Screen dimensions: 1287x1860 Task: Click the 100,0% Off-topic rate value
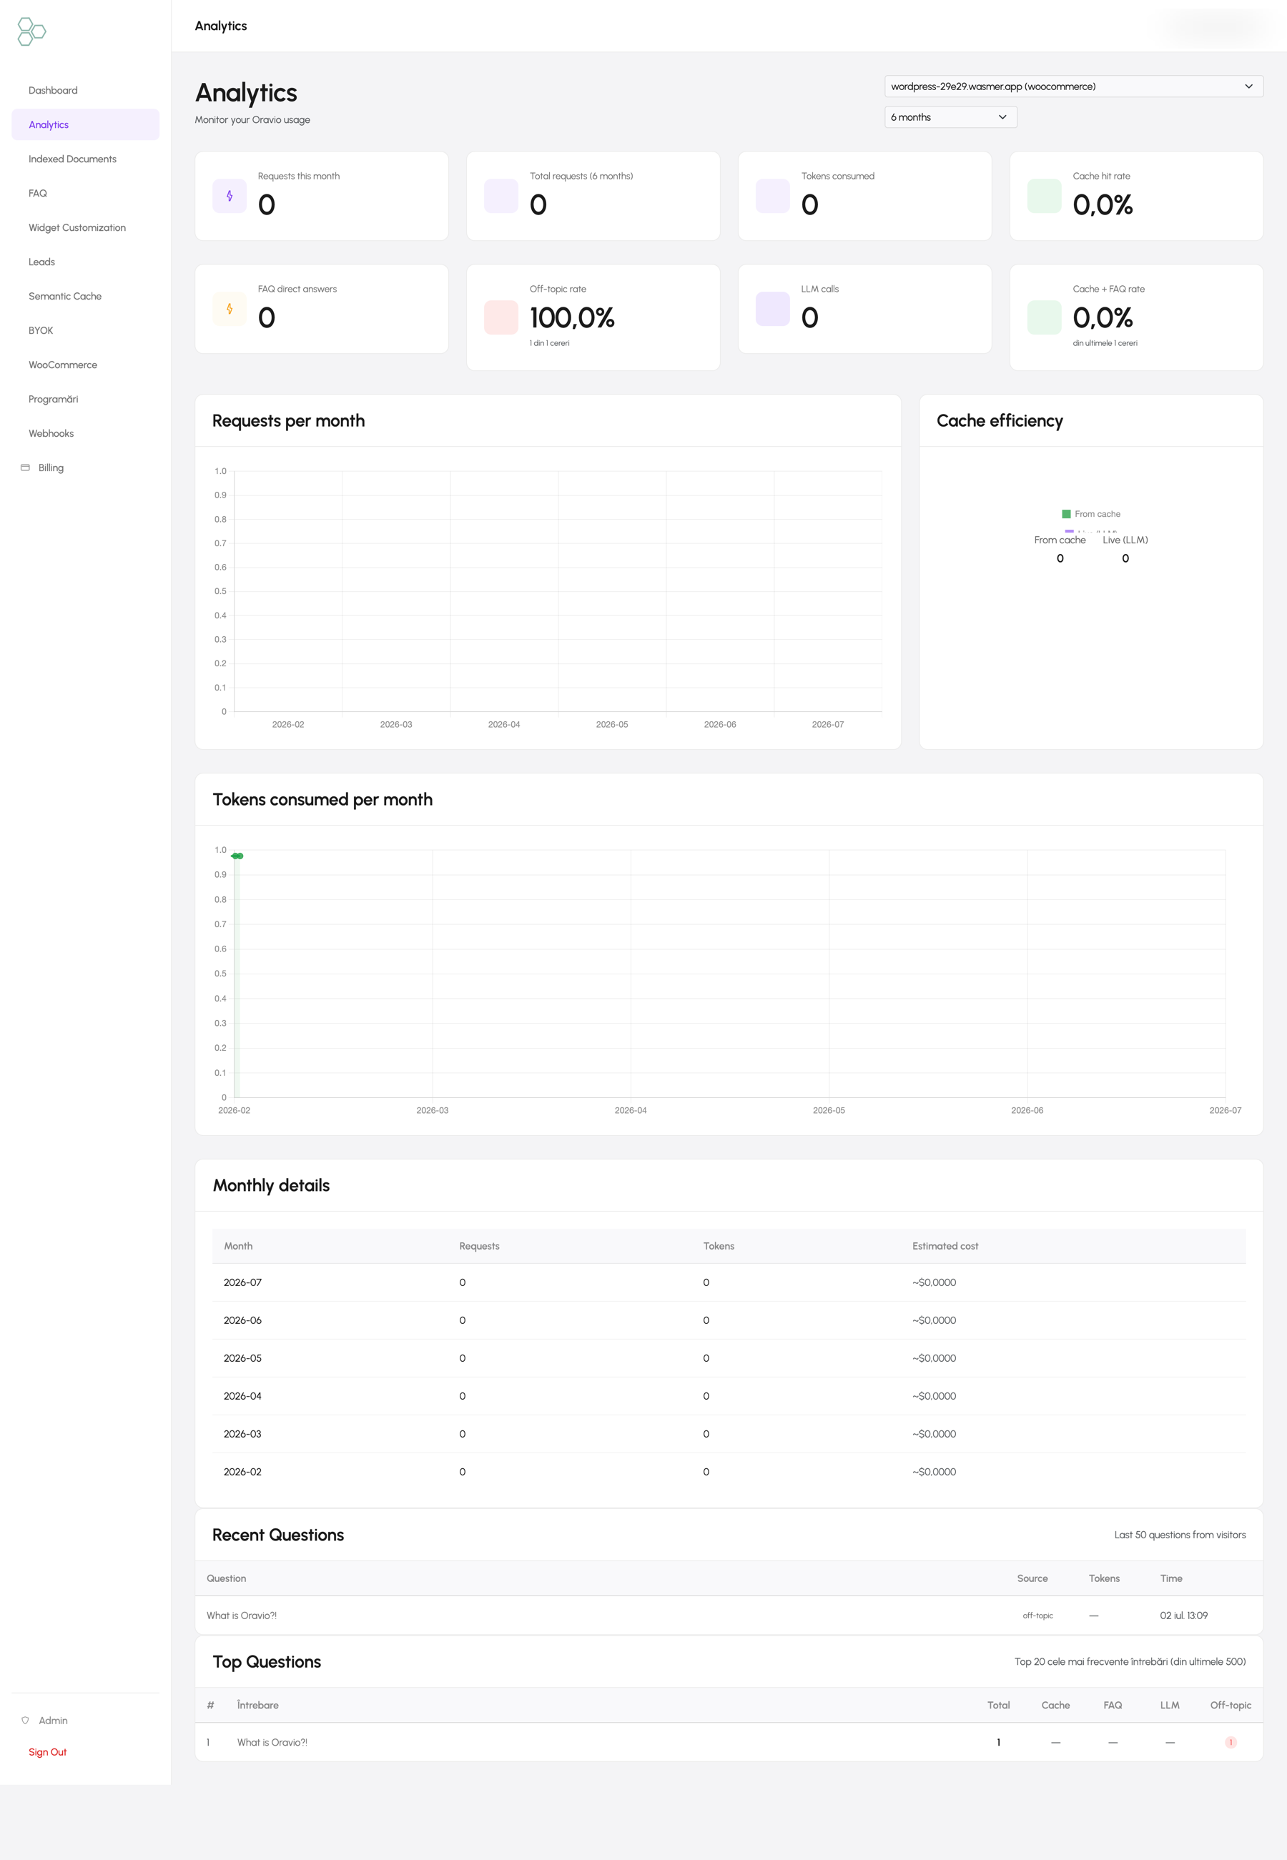click(x=572, y=317)
